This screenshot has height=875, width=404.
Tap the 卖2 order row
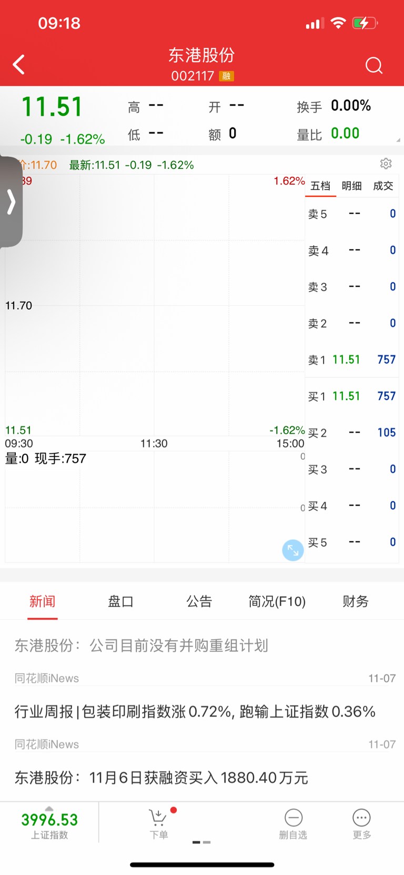coord(352,323)
